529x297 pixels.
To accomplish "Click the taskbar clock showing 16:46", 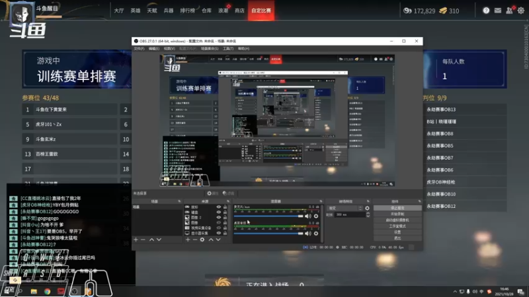I will coord(505,291).
